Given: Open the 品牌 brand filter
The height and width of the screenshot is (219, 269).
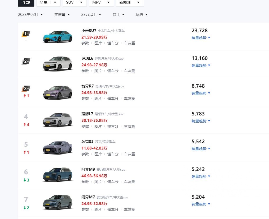Looking at the screenshot, I should click(x=142, y=15).
